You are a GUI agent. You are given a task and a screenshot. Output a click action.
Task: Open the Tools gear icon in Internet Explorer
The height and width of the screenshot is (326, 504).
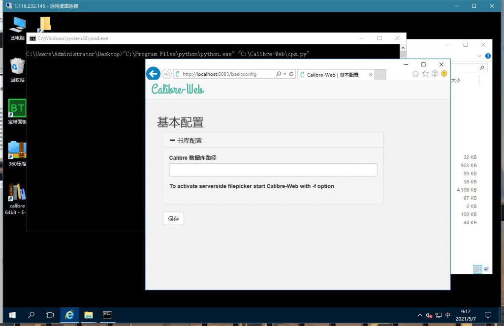434,73
